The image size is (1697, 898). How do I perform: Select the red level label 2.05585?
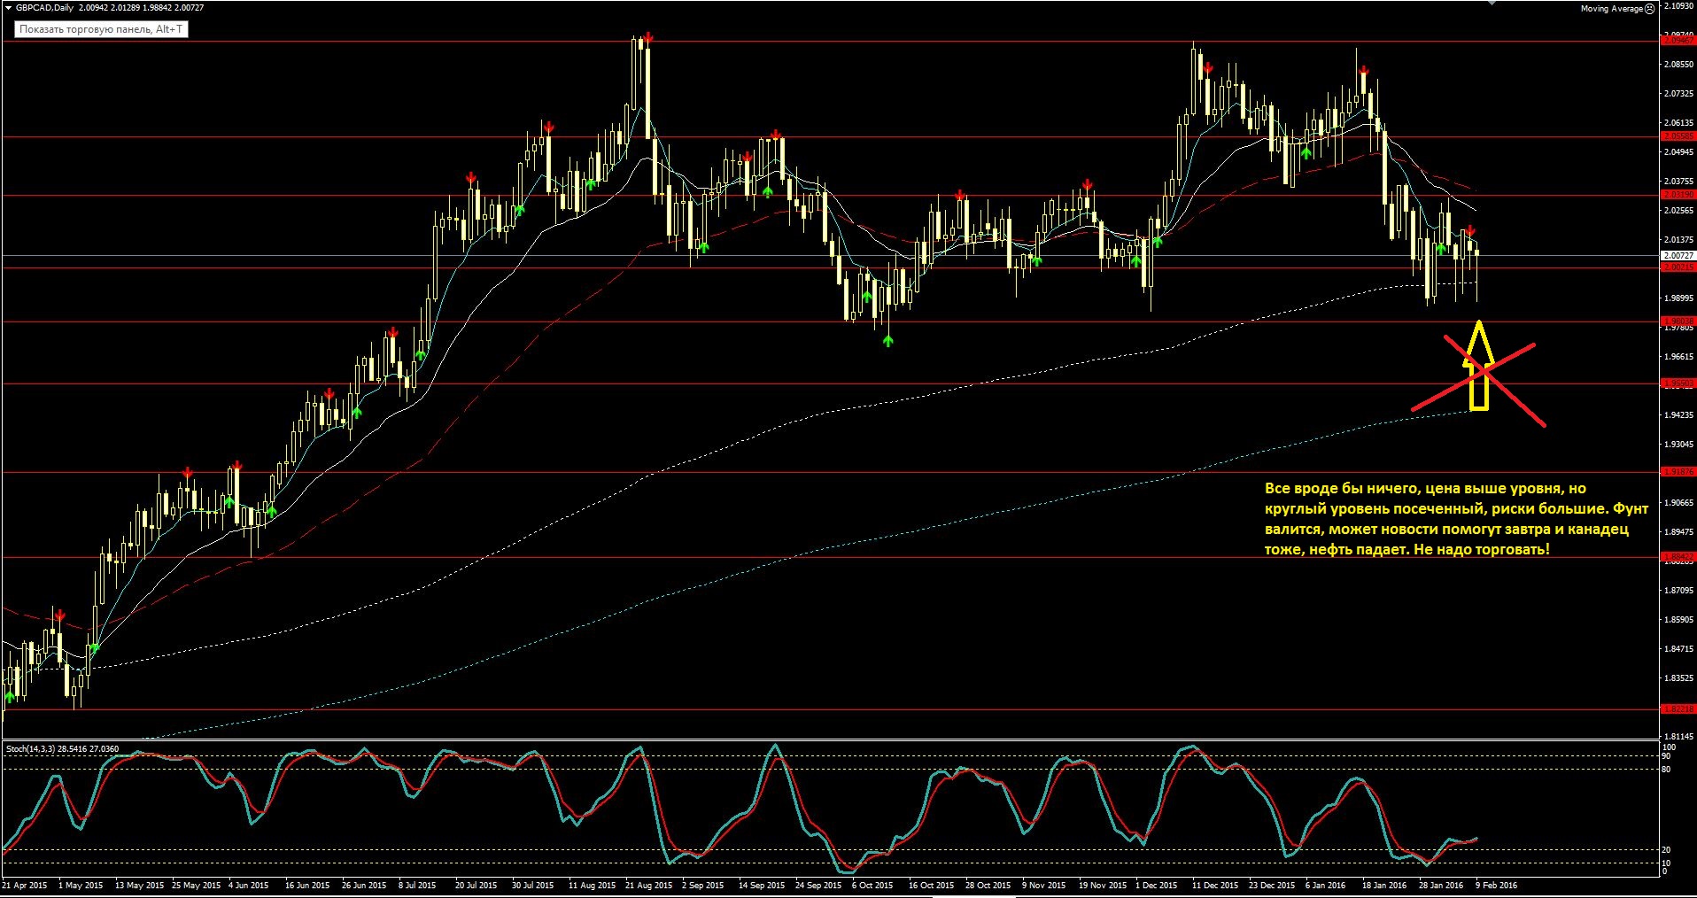[1678, 136]
